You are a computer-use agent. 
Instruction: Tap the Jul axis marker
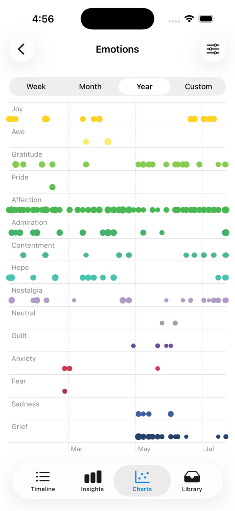210,449
